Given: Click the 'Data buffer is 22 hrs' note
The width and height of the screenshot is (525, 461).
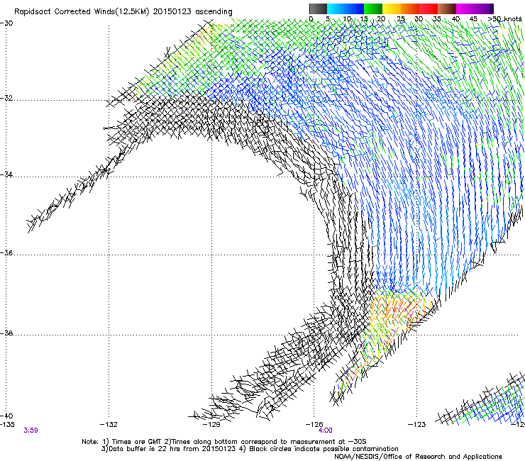Looking at the screenshot, I should pos(168,449).
